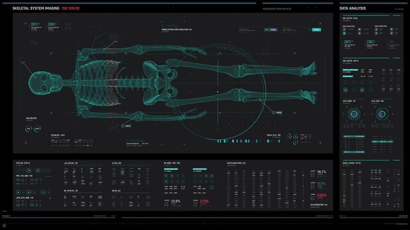The image size is (410, 230).
Task: Click the DATA ANALYSIS panel heading
Action: pos(352,8)
